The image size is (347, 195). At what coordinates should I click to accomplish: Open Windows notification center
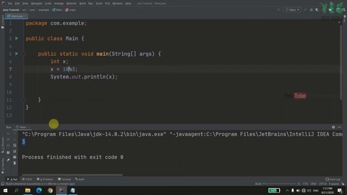340,190
